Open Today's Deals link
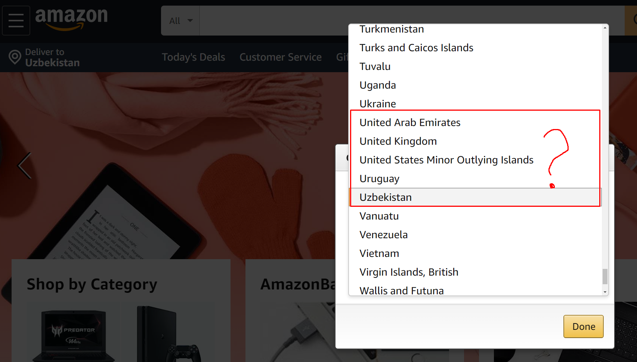 [193, 57]
